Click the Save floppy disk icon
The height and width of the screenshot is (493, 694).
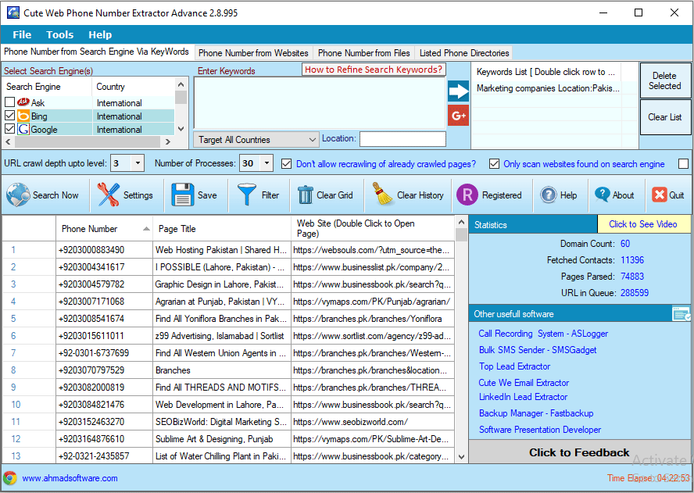tap(183, 195)
